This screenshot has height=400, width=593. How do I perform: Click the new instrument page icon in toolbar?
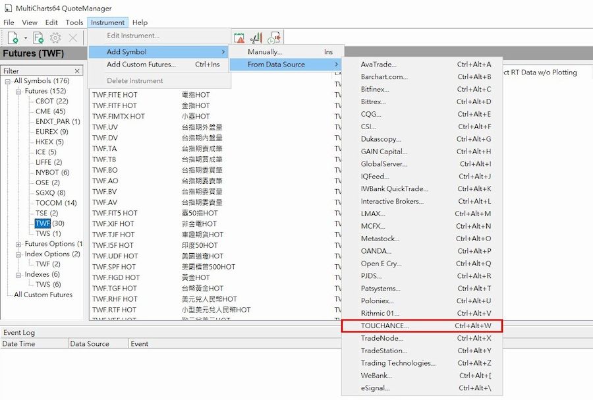coord(13,38)
